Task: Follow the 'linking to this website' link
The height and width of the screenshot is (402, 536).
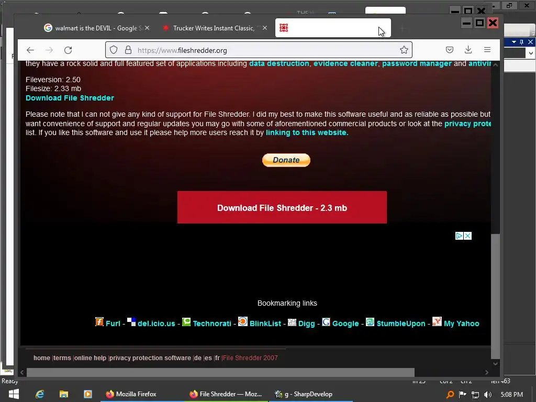Action: pyautogui.click(x=307, y=132)
